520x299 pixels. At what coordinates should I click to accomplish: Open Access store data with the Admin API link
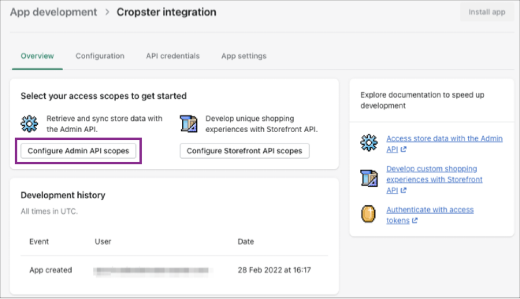[444, 144]
